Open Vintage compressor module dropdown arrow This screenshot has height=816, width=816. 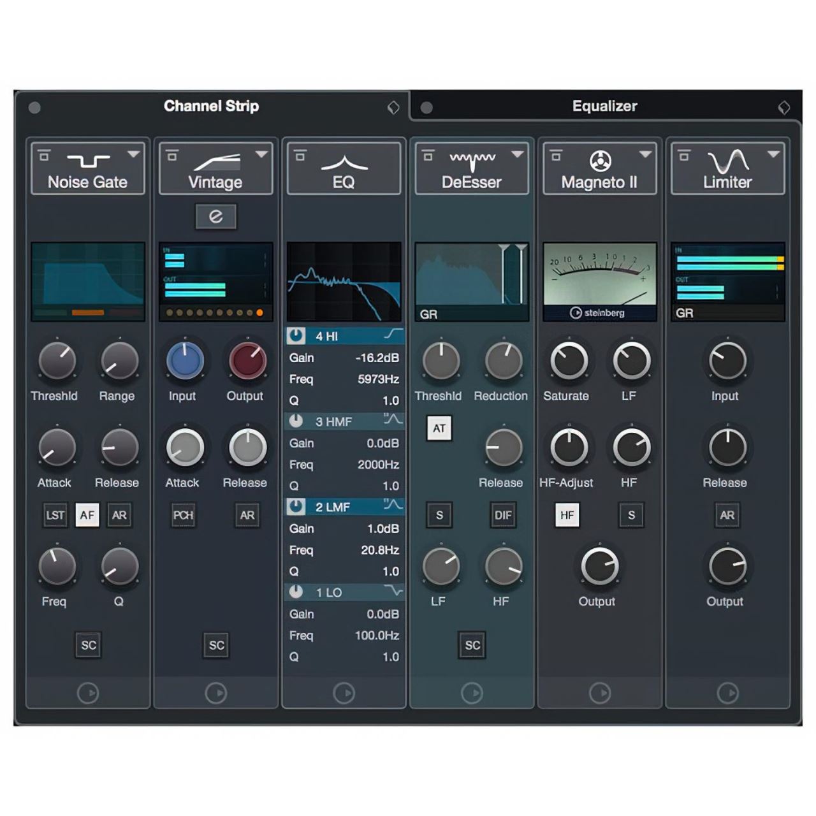click(261, 154)
